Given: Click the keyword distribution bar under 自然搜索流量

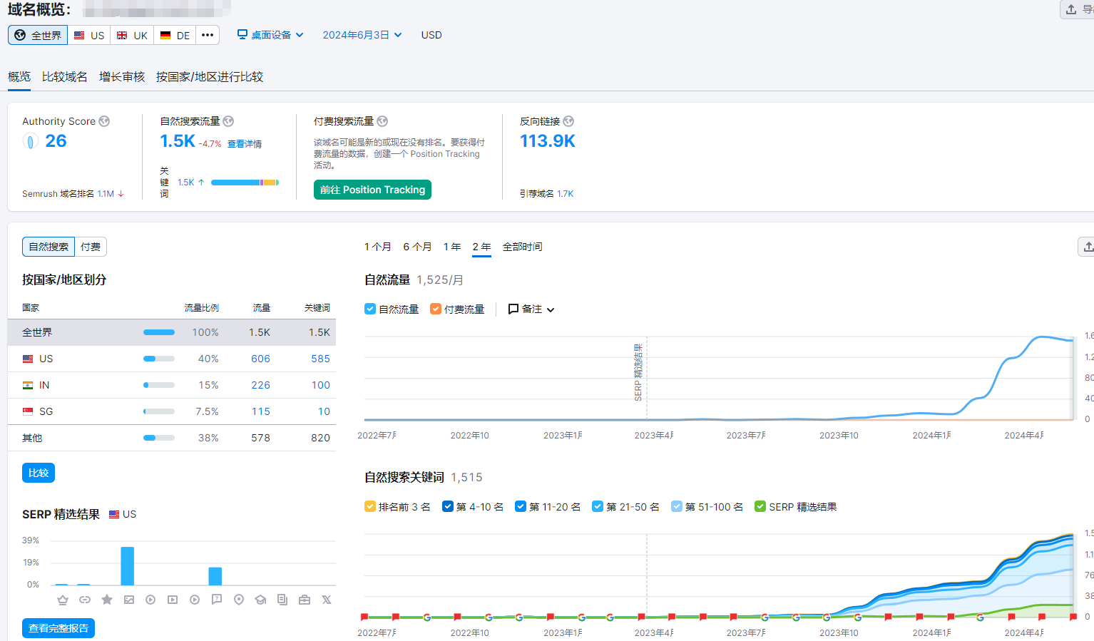Looking at the screenshot, I should [x=245, y=183].
